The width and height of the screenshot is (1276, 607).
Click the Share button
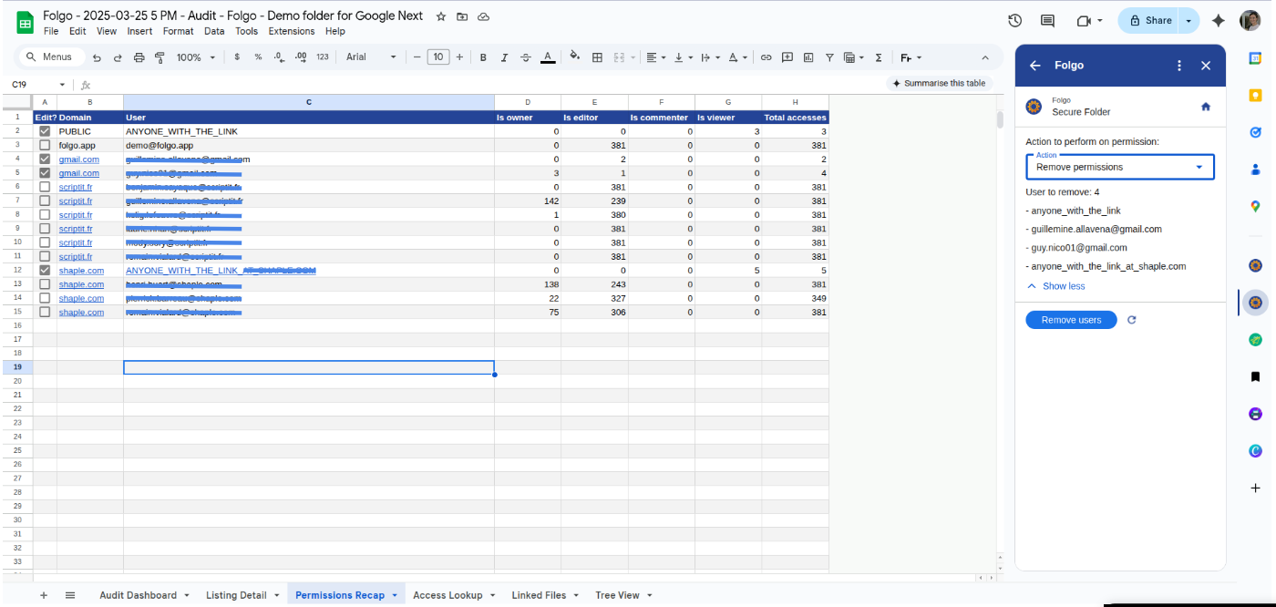1149,20
